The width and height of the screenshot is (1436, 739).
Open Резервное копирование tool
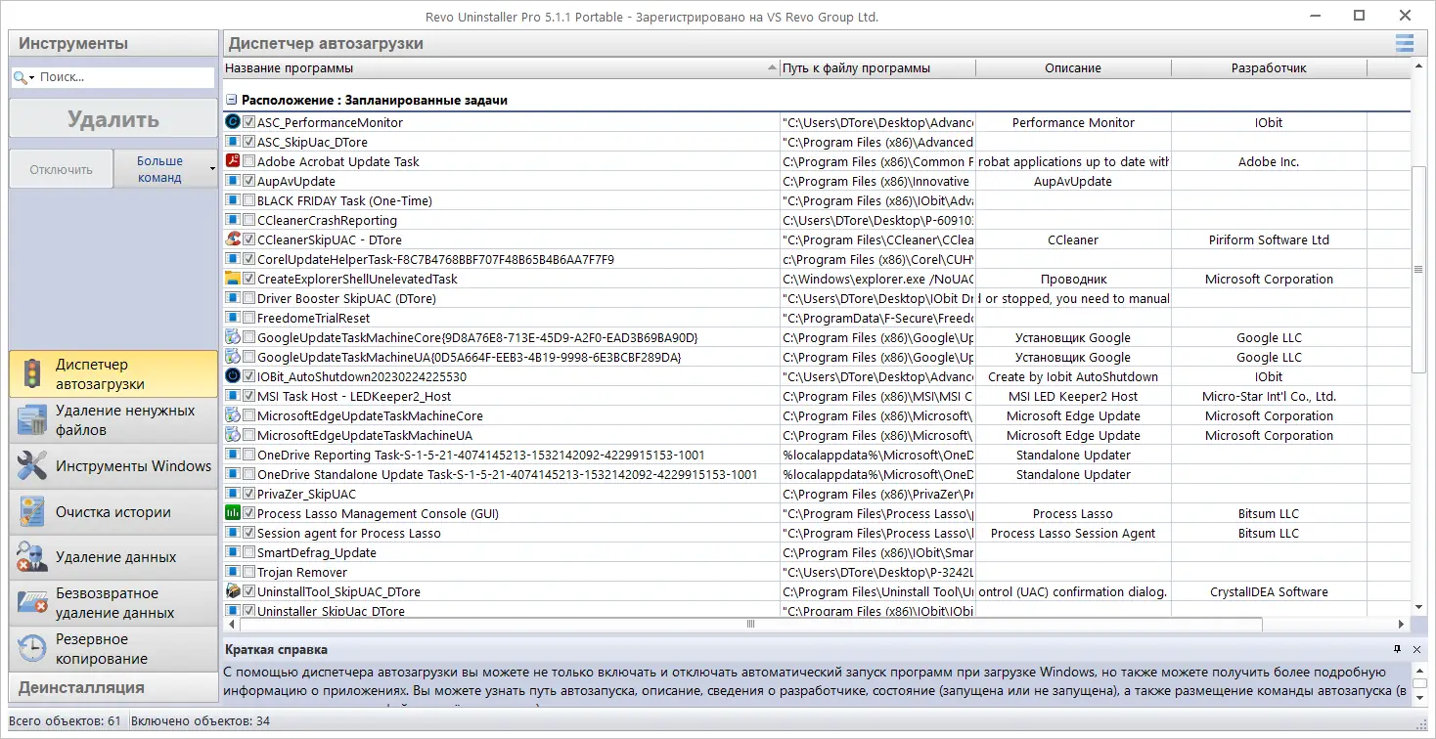[x=113, y=649]
